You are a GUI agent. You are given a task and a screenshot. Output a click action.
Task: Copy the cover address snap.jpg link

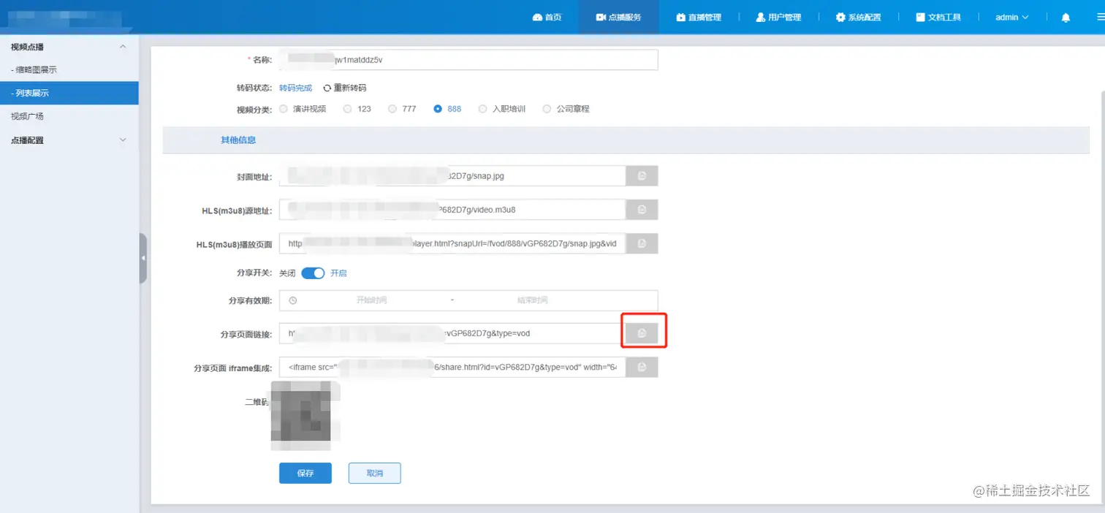[642, 176]
